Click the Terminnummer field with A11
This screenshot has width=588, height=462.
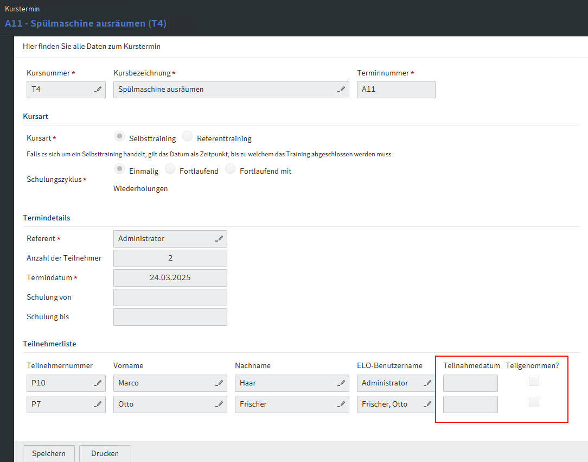(x=395, y=90)
